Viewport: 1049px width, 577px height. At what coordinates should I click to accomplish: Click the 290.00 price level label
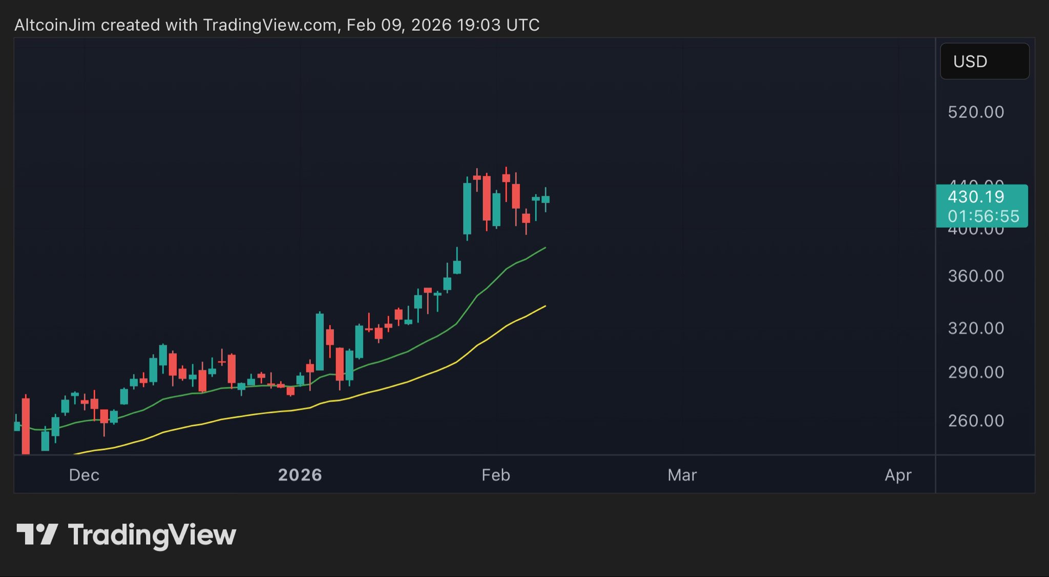(x=976, y=372)
